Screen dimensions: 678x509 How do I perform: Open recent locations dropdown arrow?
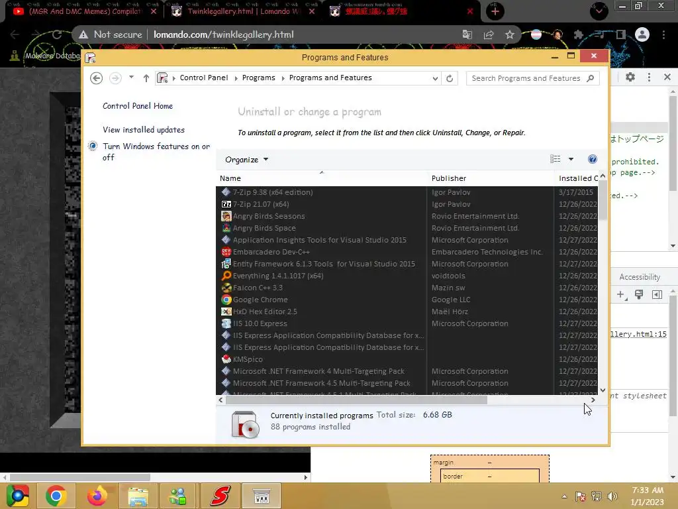pyautogui.click(x=131, y=78)
